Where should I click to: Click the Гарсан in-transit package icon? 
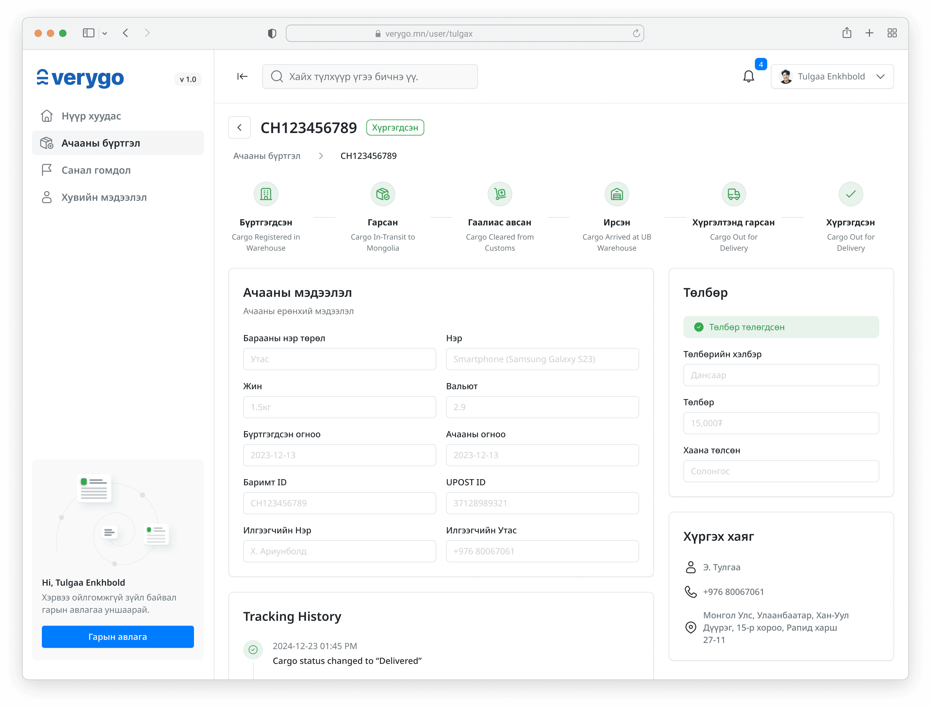[383, 194]
